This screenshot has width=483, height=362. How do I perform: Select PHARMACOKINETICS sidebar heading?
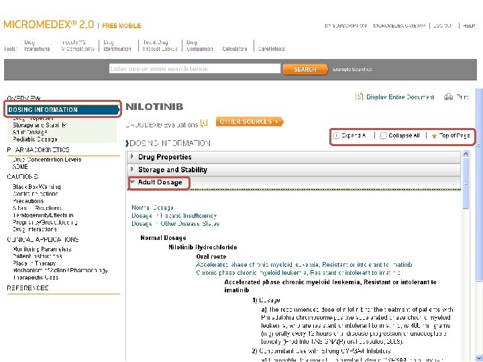pos(38,150)
